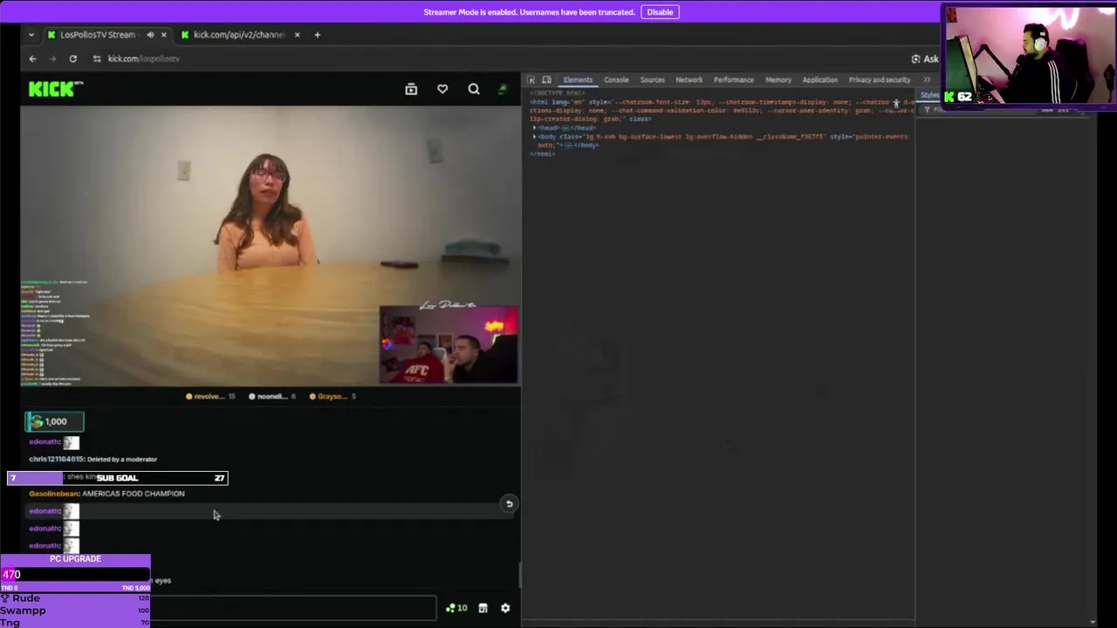Expand the body element node
This screenshot has width=1117, height=628.
(x=535, y=137)
